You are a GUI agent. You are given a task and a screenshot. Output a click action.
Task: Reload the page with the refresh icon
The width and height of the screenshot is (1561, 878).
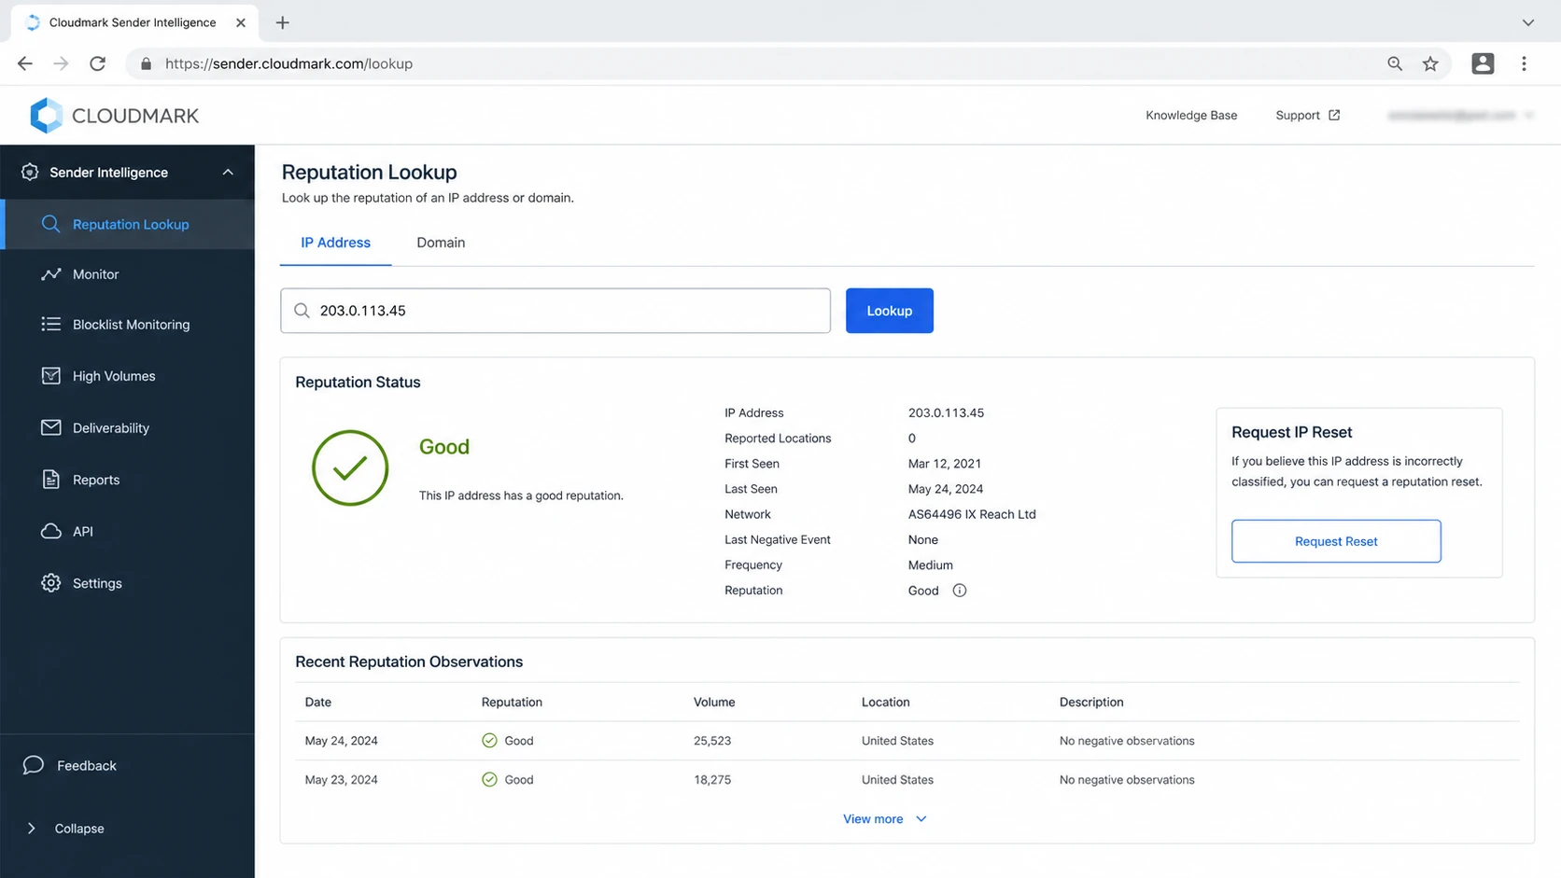(x=97, y=63)
